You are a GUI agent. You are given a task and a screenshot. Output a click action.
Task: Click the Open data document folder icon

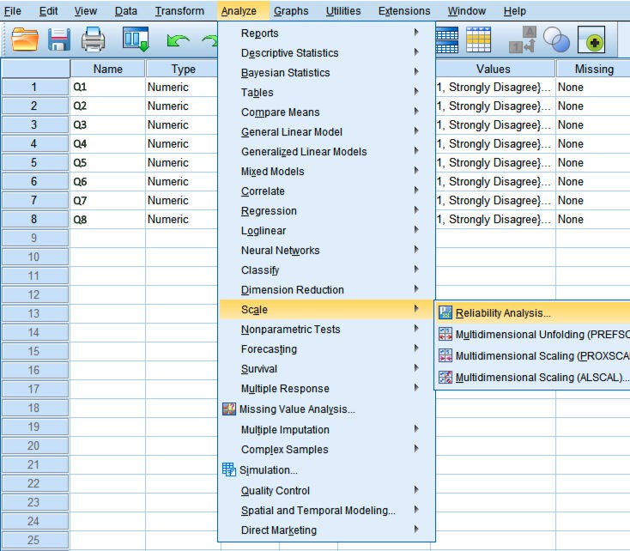(25, 39)
